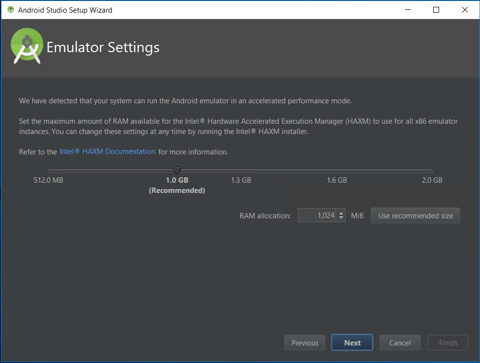The width and height of the screenshot is (480, 363).
Task: Click Use recommended size button
Action: [415, 215]
